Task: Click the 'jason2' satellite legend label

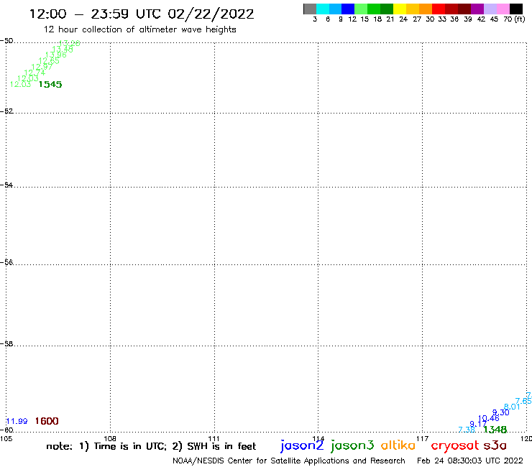Action: [x=302, y=445]
